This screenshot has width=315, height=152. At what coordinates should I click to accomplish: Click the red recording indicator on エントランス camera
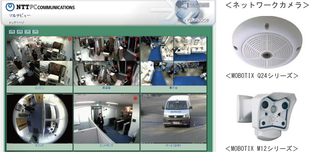click(x=135, y=98)
